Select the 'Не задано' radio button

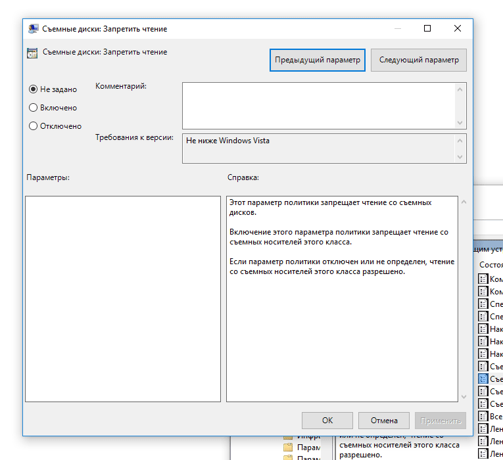(34, 89)
